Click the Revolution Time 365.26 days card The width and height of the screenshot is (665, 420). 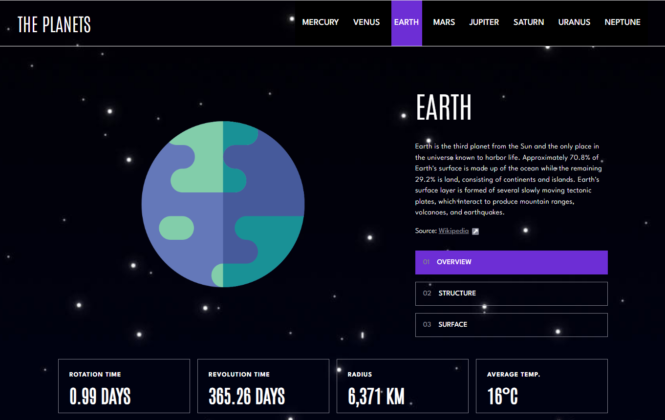(x=263, y=386)
